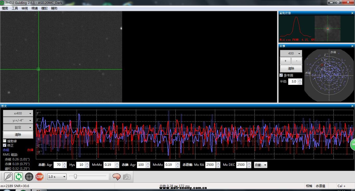The height and width of the screenshot is (191, 355).
Task: Click the selected guide star box
Action: click(38, 69)
